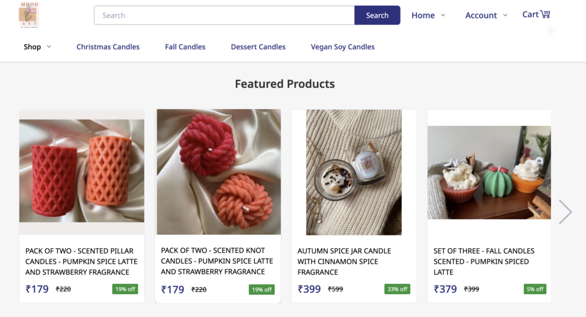The height and width of the screenshot is (317, 586).
Task: Click the Mood Art logo icon
Action: [29, 15]
